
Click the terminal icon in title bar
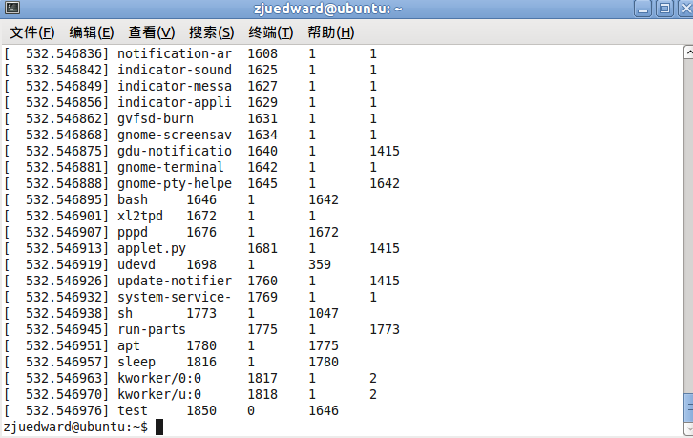pyautogui.click(x=12, y=8)
